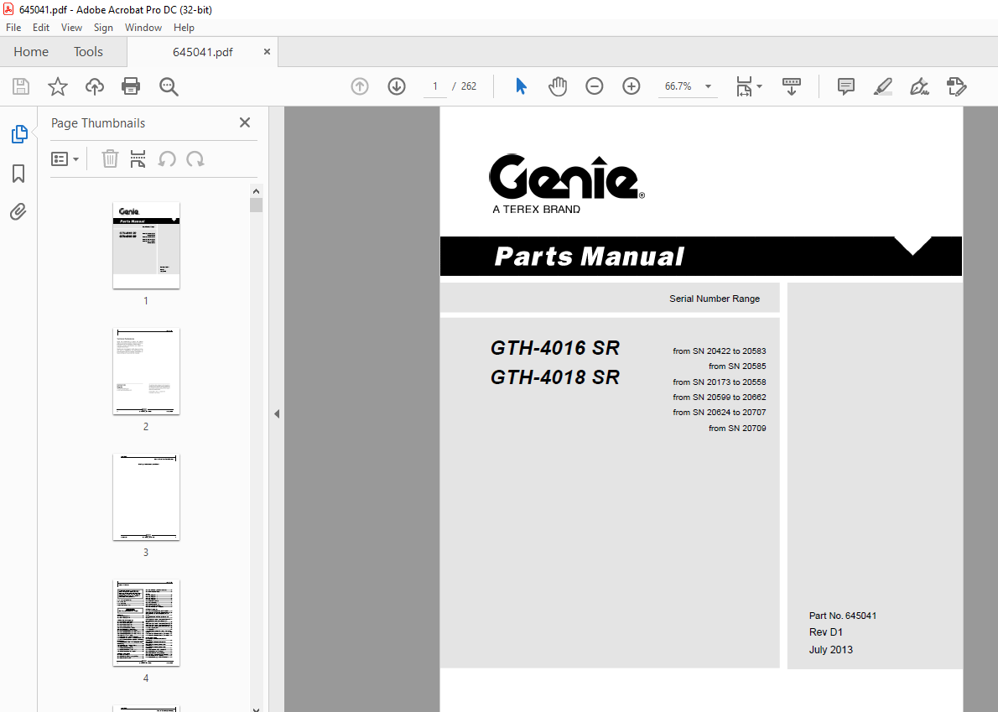This screenshot has width=998, height=712.
Task: Click the 'GTH-4016 SR' model text
Action: [x=555, y=348]
